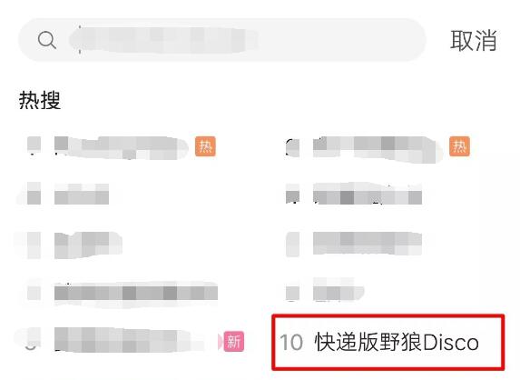Viewport: 520px width, 380px height.
Task: Click the rank marker of first right entry
Action: [292, 147]
